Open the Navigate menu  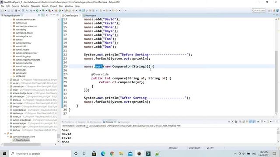point(35,6)
